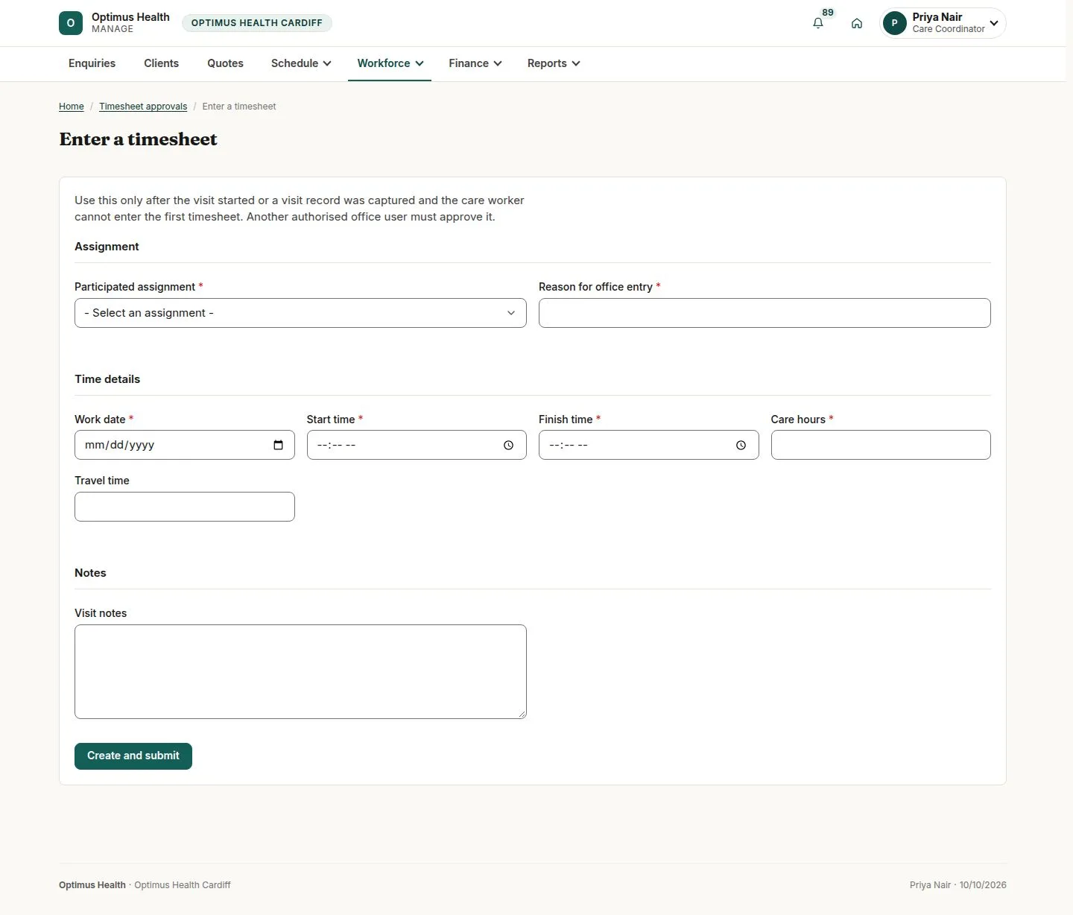Click the Create and submit button
Image resolution: width=1073 pixels, height=915 pixels.
pyautogui.click(x=133, y=756)
